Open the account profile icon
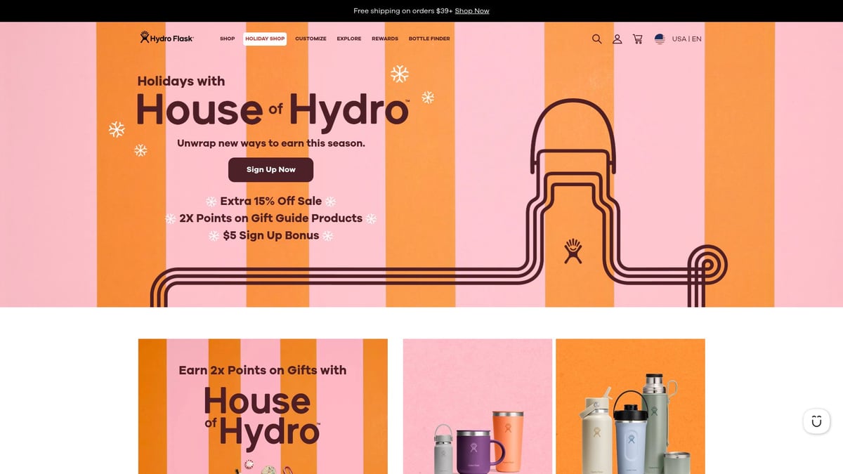This screenshot has height=474, width=843. click(x=617, y=39)
